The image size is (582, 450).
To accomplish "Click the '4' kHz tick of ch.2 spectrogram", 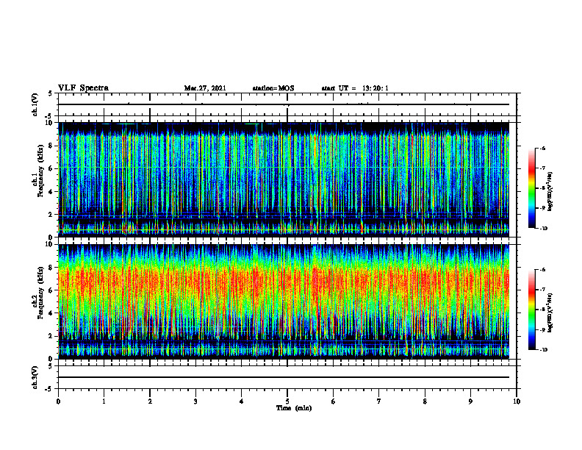I will (x=51, y=313).
